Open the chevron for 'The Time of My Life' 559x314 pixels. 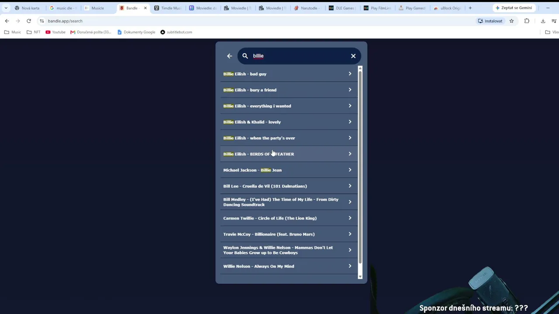(350, 202)
